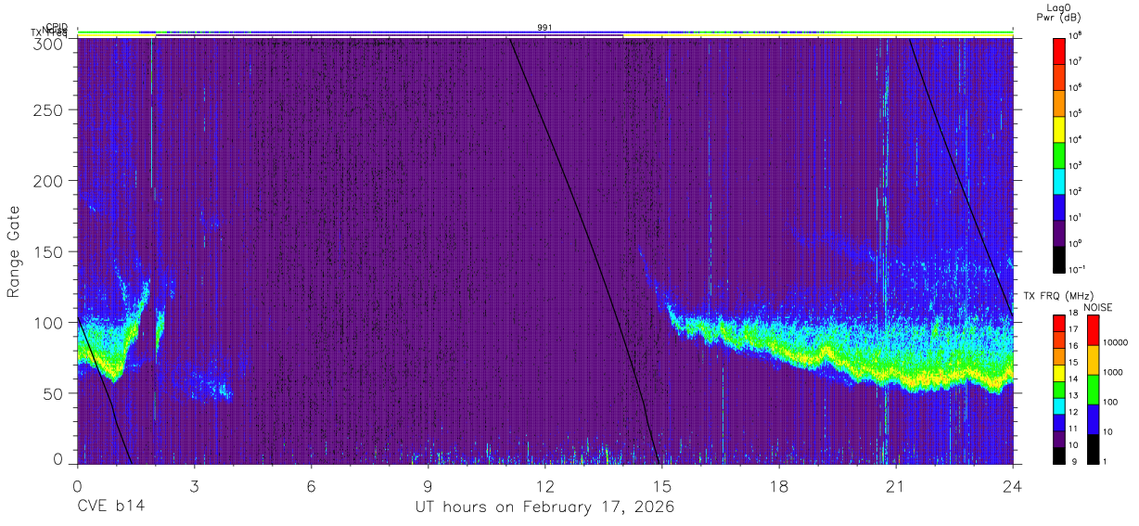
Task: Click the Range Gate tick label 150
Action: pyautogui.click(x=50, y=251)
